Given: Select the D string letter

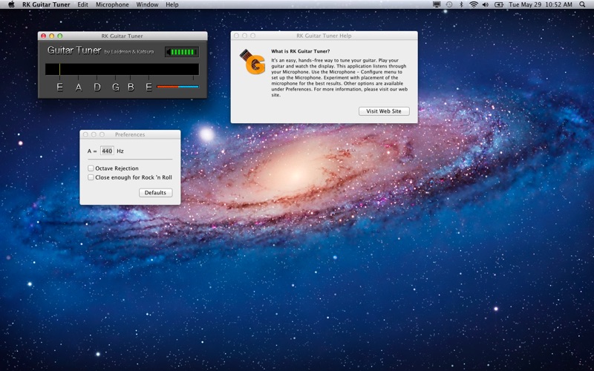Looking at the screenshot, I should (x=97, y=87).
